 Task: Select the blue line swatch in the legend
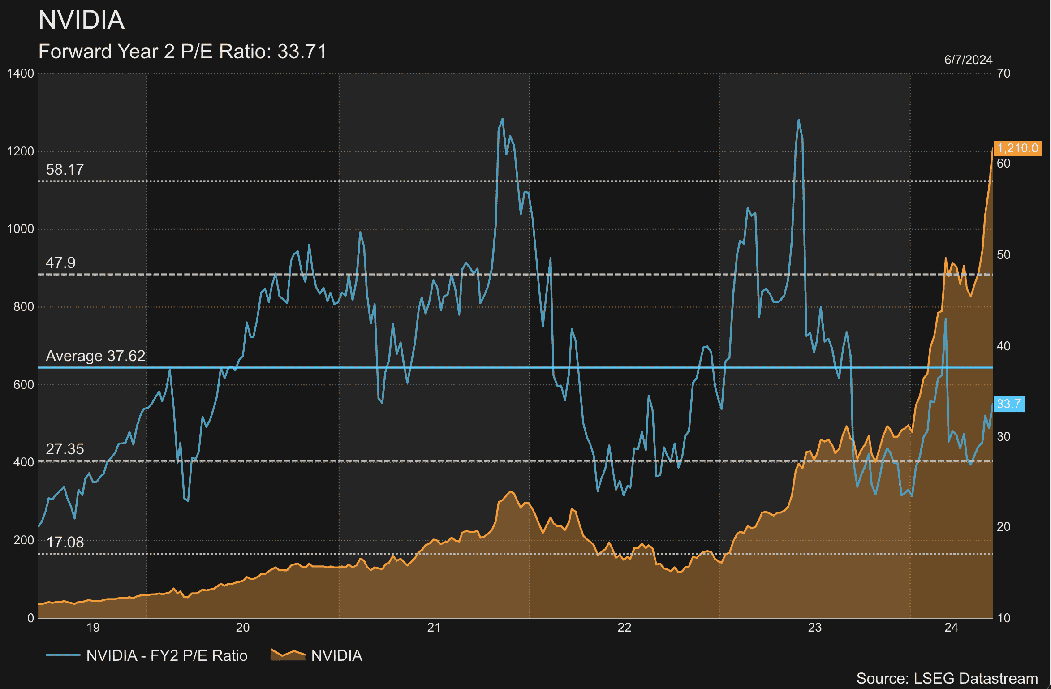point(63,655)
